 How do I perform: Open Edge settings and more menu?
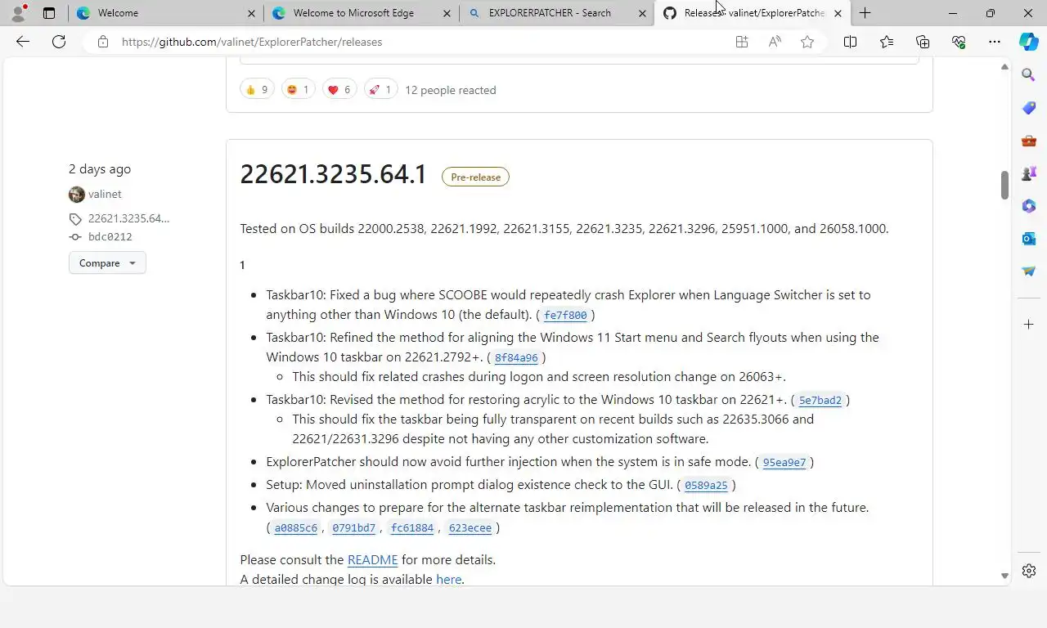[995, 42]
